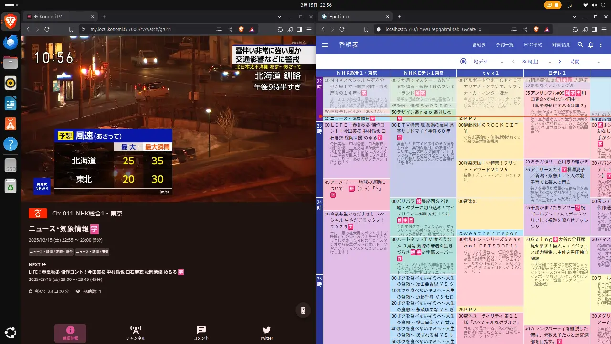Click the jump-to-current-time radio icon

[x=463, y=62]
